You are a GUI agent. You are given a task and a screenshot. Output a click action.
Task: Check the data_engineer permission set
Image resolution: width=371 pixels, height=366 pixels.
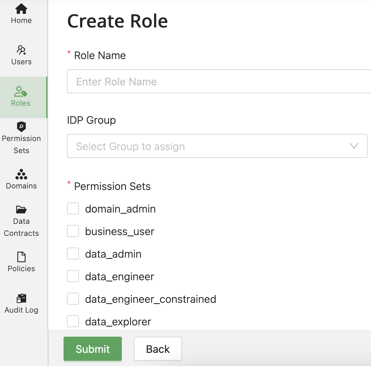click(73, 276)
